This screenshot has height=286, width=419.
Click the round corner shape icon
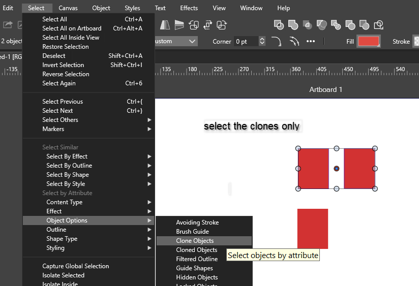tap(276, 42)
